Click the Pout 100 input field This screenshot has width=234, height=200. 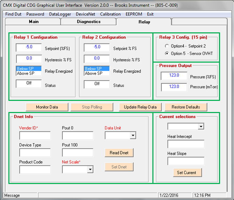78,152
